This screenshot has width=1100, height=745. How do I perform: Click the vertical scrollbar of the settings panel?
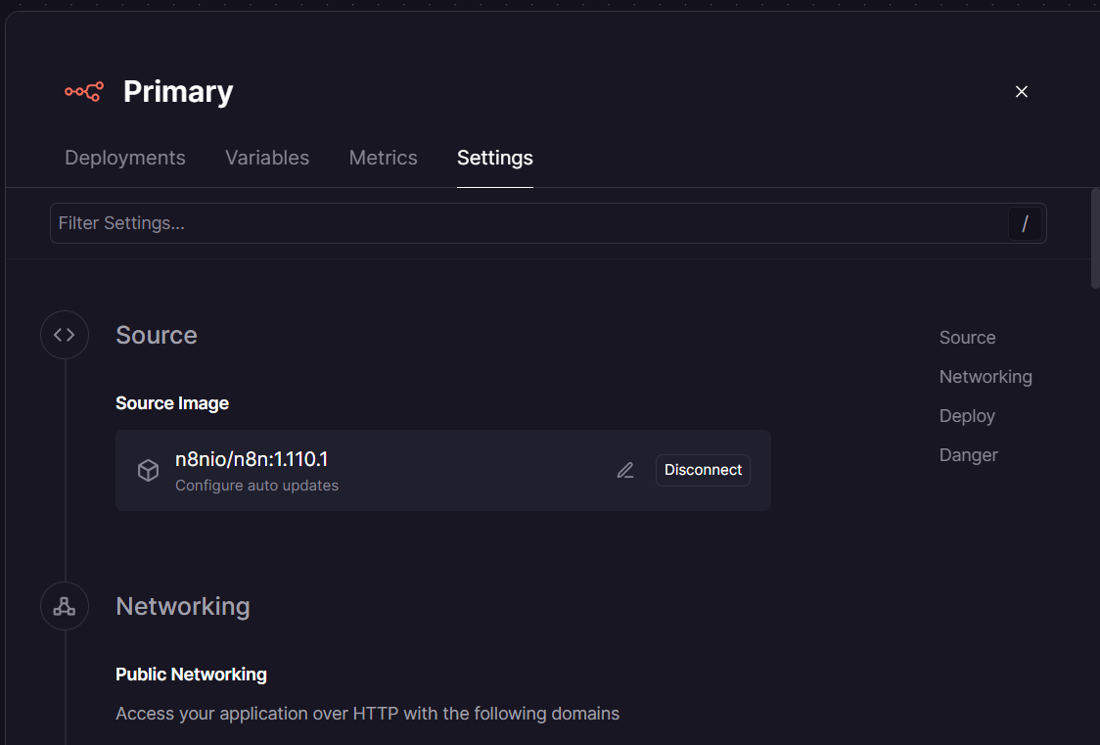click(x=1095, y=240)
